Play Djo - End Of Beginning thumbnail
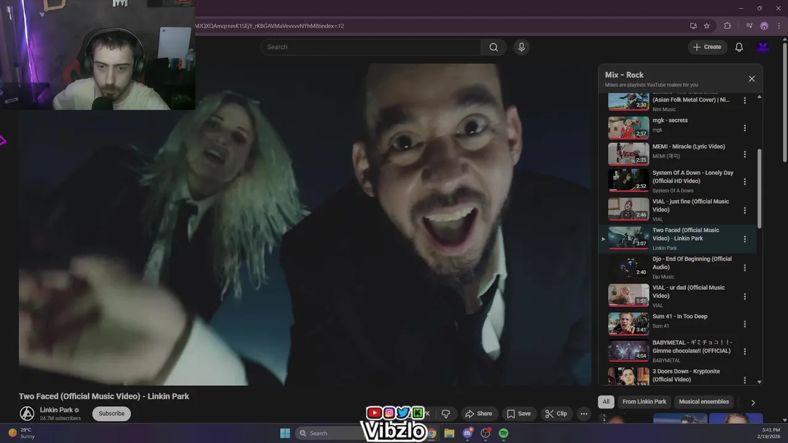 point(629,267)
